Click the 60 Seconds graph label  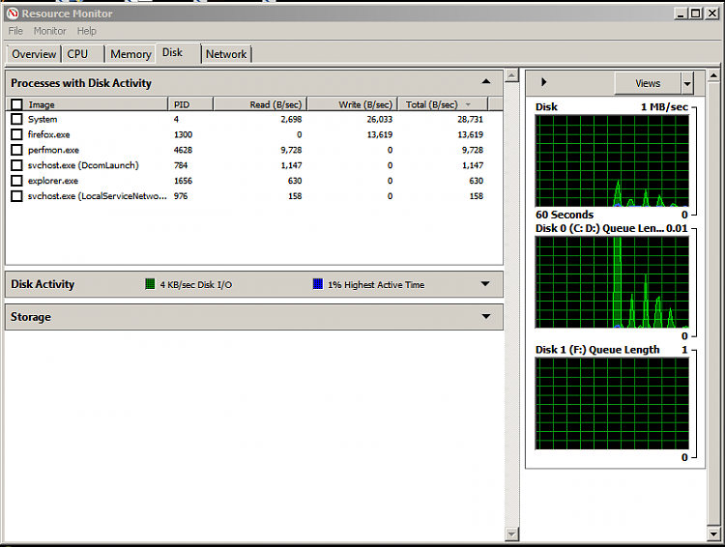(x=565, y=215)
